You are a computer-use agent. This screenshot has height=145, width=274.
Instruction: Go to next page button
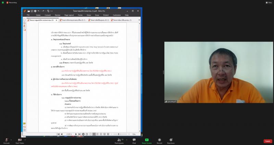coord(76,134)
